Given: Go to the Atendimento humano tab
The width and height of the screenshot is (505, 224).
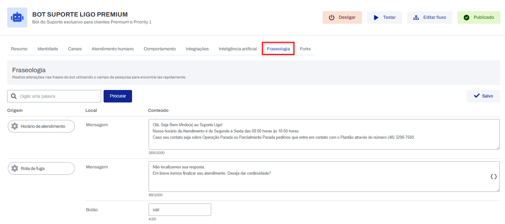Looking at the screenshot, I should coord(113,49).
